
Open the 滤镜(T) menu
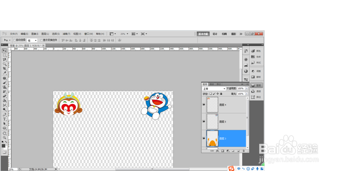coord(66,34)
